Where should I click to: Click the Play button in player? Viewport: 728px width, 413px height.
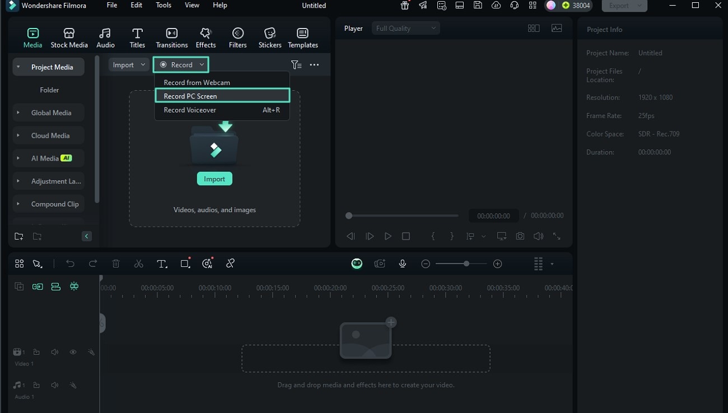pos(388,236)
